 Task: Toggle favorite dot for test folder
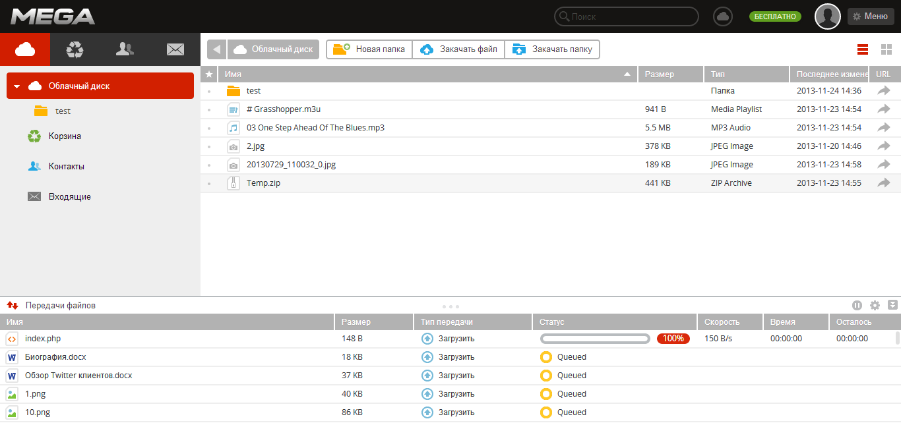pyautogui.click(x=209, y=91)
